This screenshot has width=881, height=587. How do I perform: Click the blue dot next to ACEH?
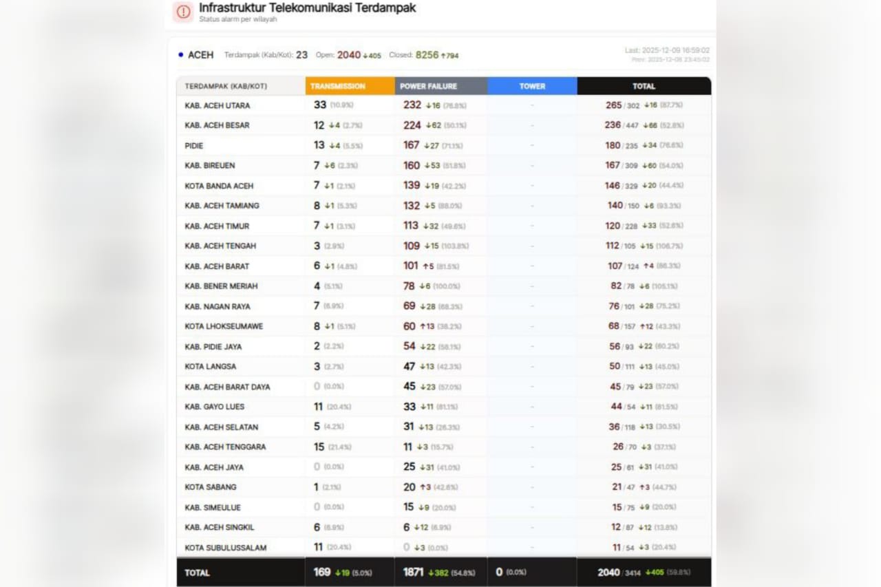pyautogui.click(x=180, y=54)
